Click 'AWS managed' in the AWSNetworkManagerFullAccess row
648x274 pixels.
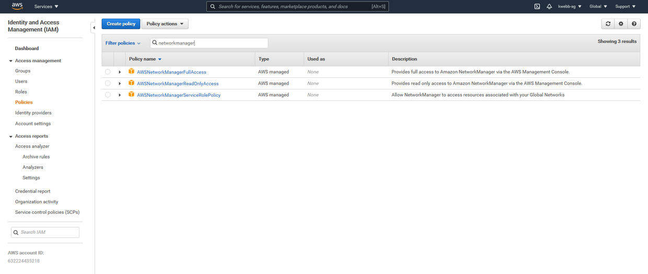click(273, 72)
